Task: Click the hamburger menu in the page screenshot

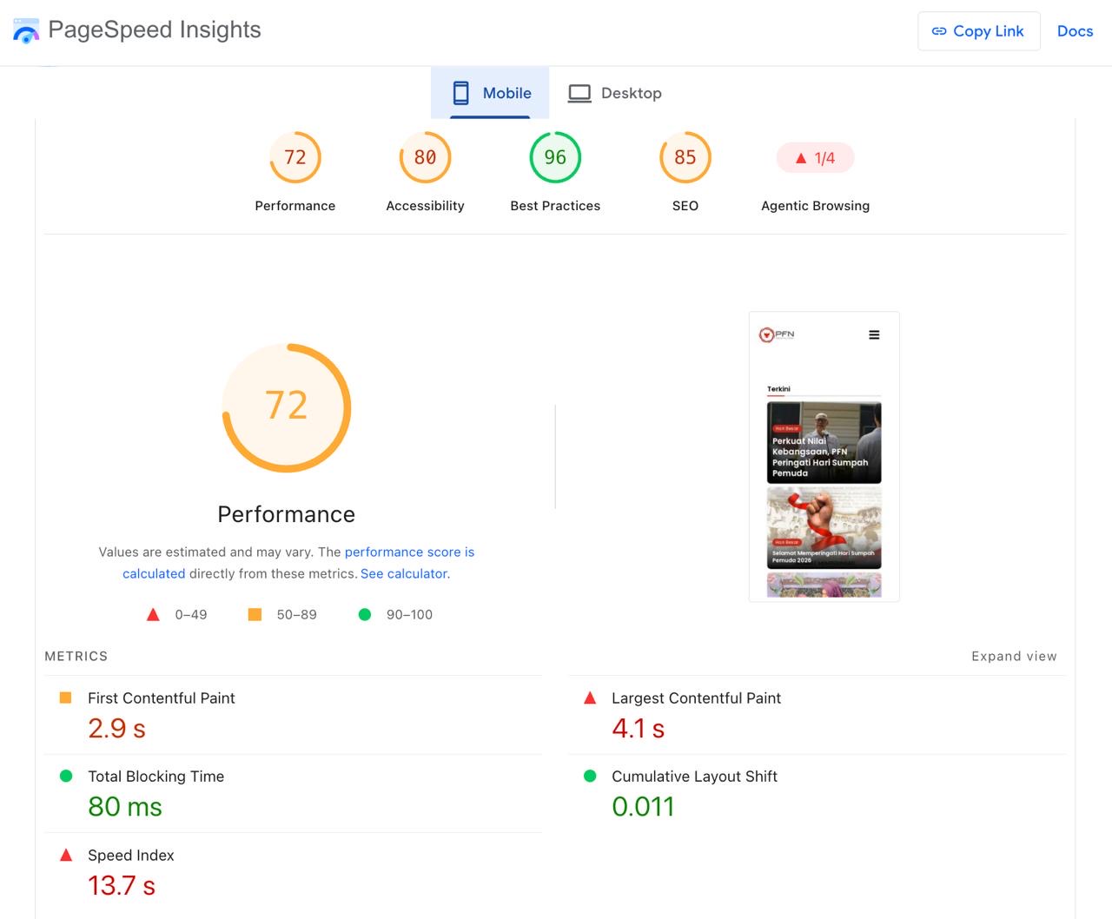Action: click(x=874, y=334)
